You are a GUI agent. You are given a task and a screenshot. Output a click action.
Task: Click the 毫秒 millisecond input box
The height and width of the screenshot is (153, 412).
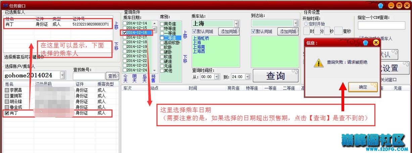point(338,31)
